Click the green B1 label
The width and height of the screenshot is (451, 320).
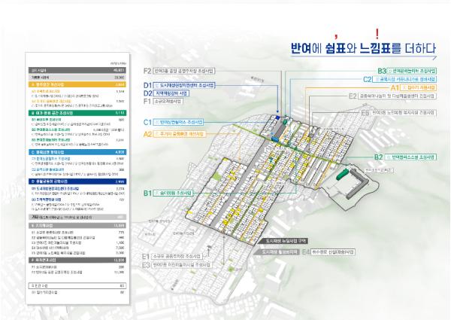point(149,194)
